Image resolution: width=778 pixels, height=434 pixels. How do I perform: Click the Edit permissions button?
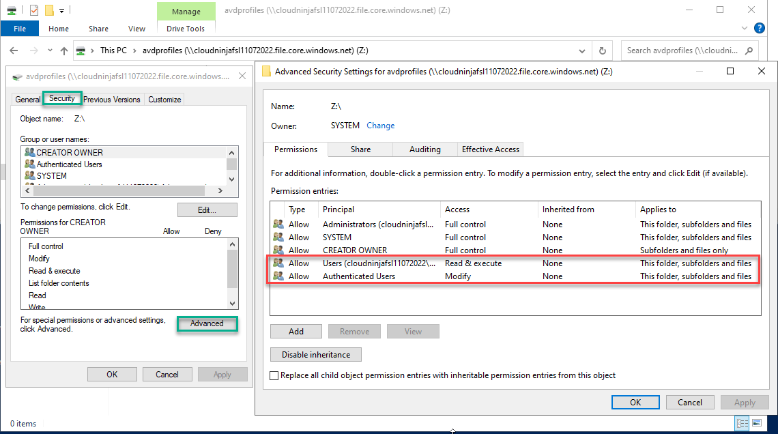[207, 209]
